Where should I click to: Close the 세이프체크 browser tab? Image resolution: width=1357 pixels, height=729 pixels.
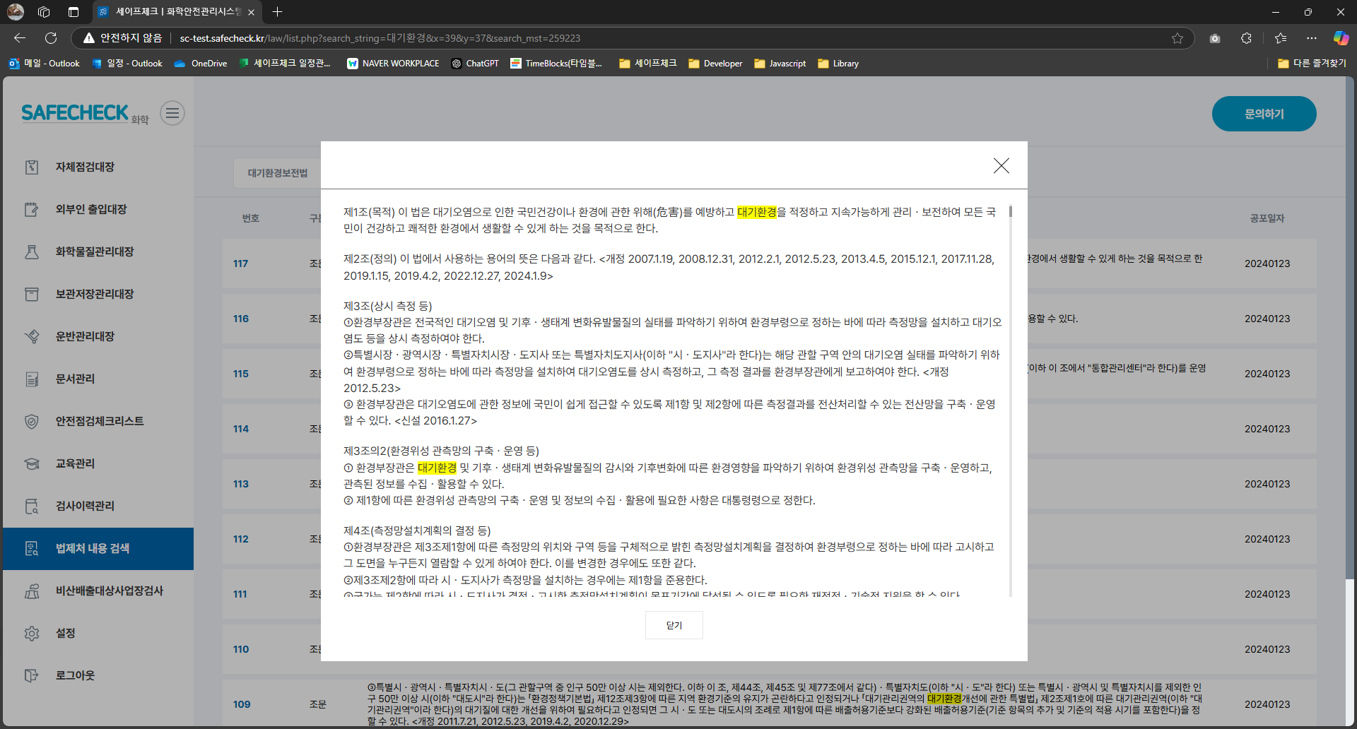[251, 12]
